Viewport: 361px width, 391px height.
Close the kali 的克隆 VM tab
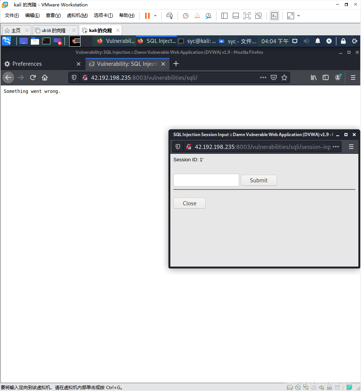pyautogui.click(x=118, y=30)
